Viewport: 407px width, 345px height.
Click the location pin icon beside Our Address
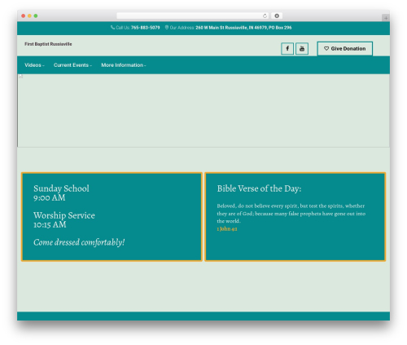pos(167,28)
